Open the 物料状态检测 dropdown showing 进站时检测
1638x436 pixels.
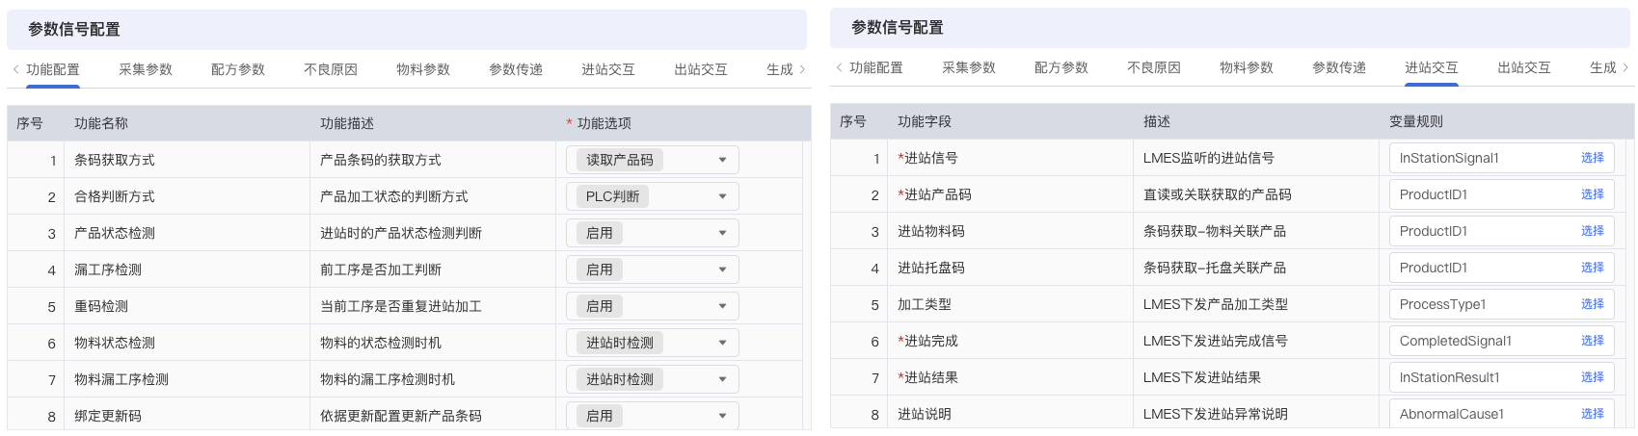tap(653, 343)
